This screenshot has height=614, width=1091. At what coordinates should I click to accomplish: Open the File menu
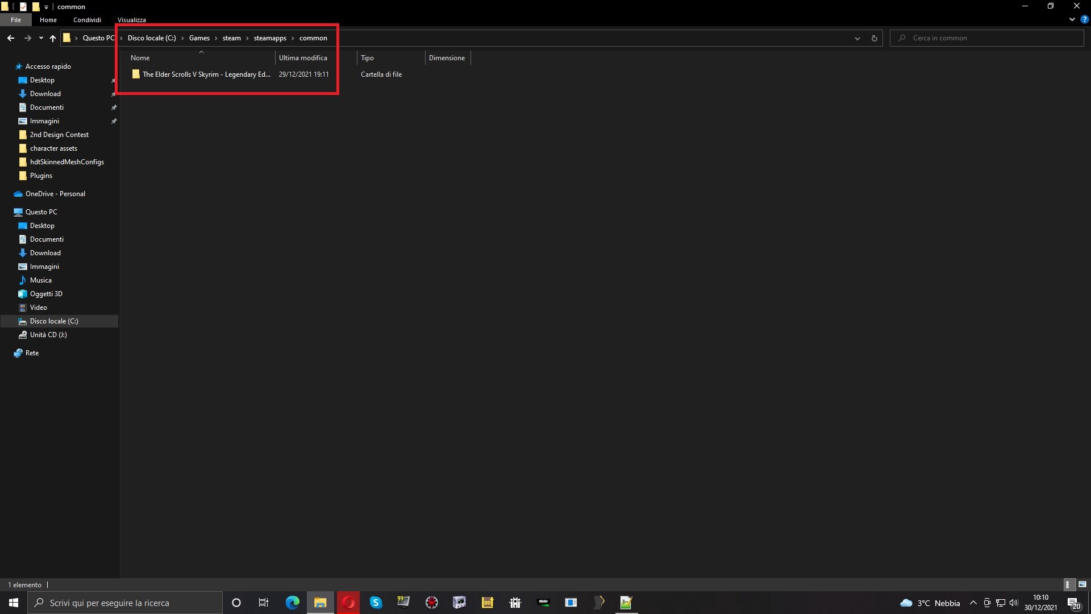pos(16,20)
